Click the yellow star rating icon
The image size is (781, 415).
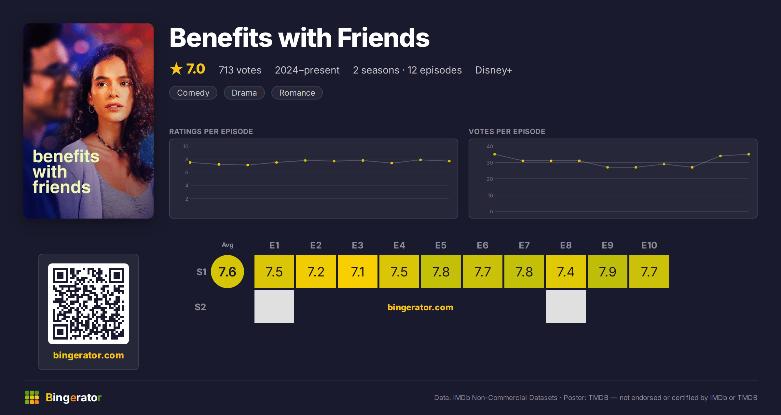pyautogui.click(x=176, y=69)
